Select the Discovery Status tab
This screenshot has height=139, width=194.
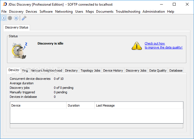point(17,27)
